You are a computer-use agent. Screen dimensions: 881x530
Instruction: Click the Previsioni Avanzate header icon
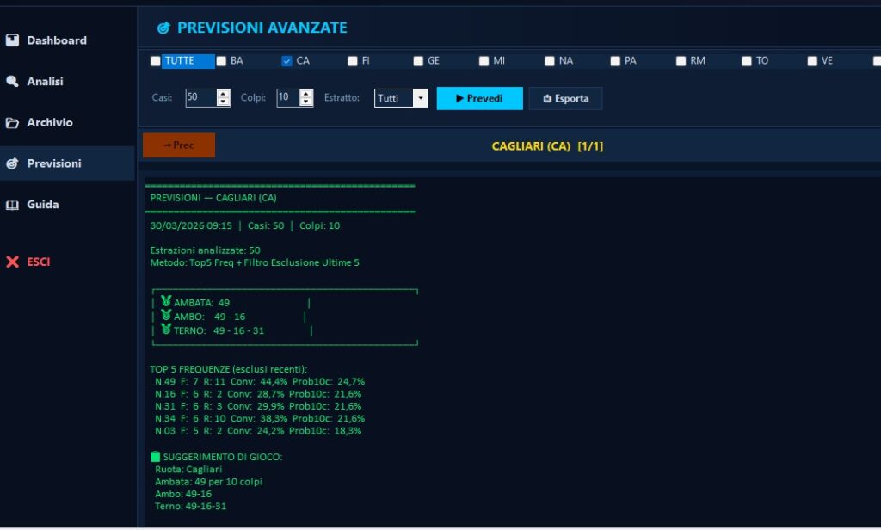coord(163,28)
